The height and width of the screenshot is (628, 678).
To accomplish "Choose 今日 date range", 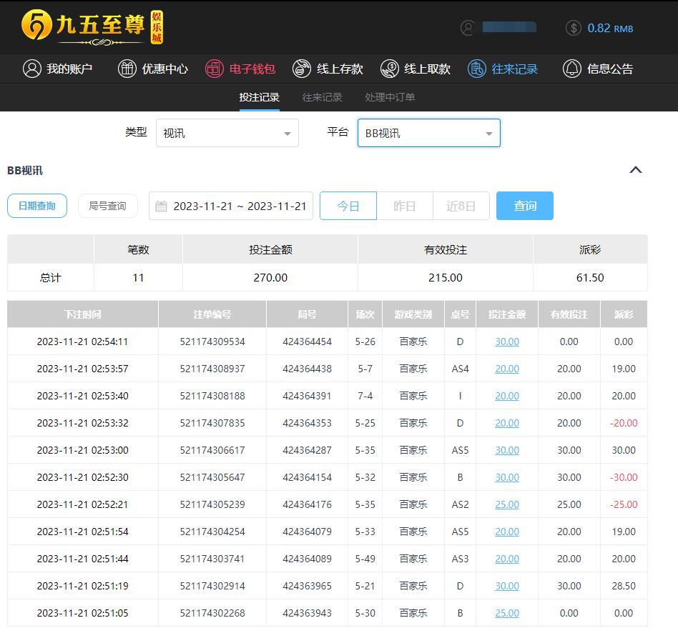I will pos(348,206).
